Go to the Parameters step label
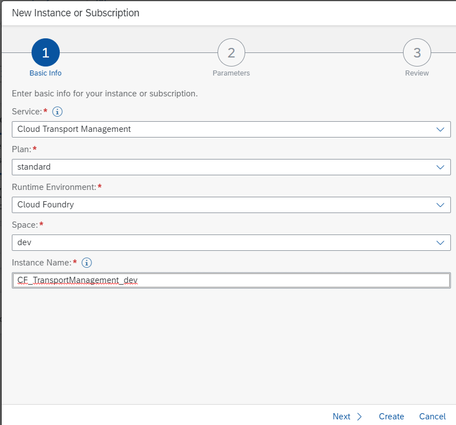This screenshot has width=456, height=425. pos(231,73)
